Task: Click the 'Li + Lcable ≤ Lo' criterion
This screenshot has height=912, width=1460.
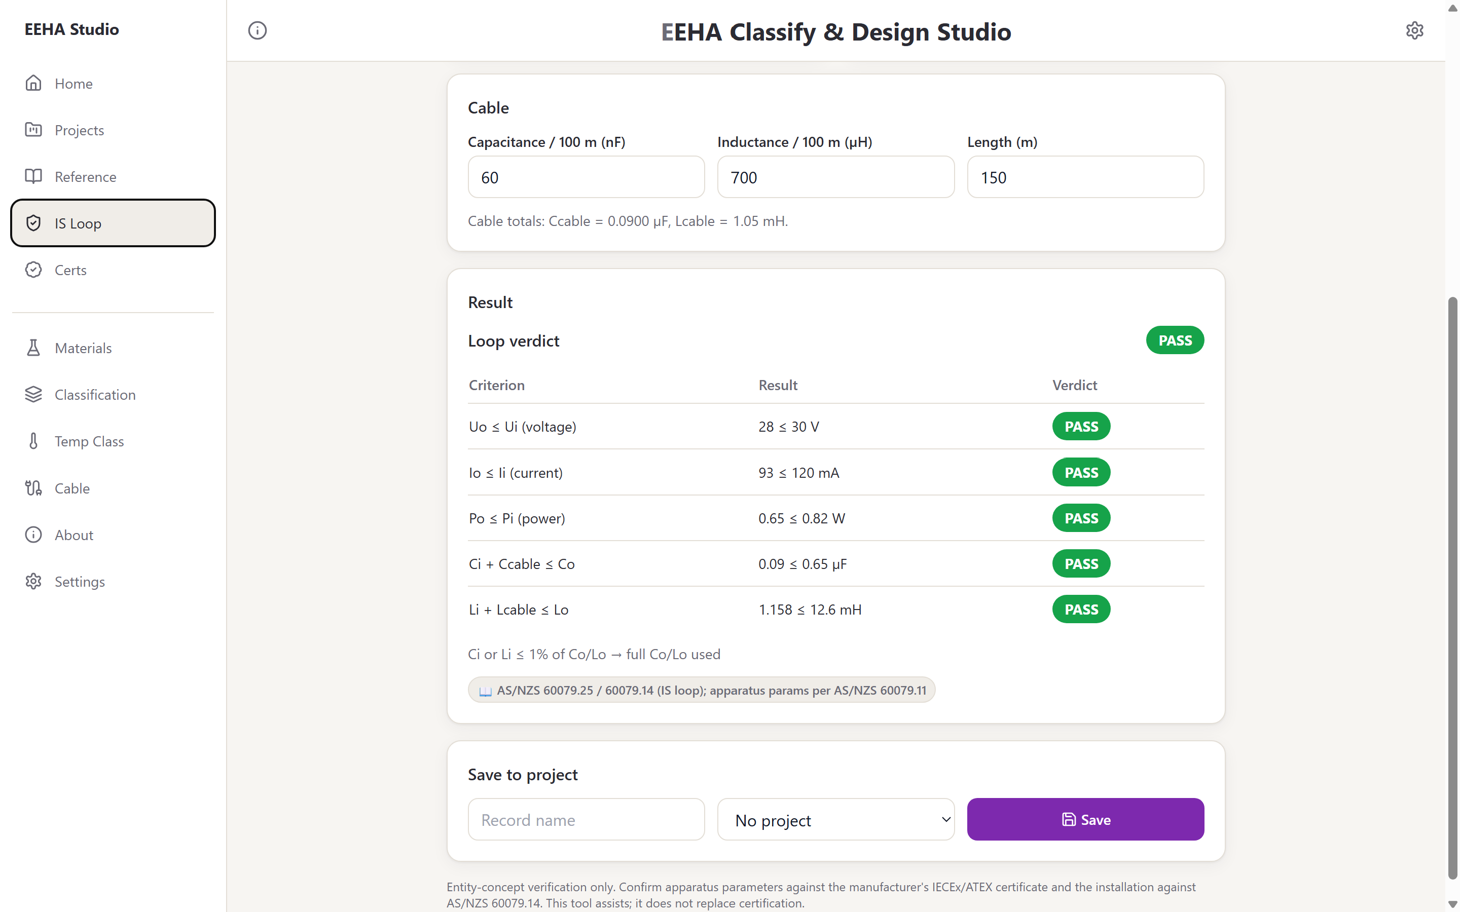Action: 519,609
